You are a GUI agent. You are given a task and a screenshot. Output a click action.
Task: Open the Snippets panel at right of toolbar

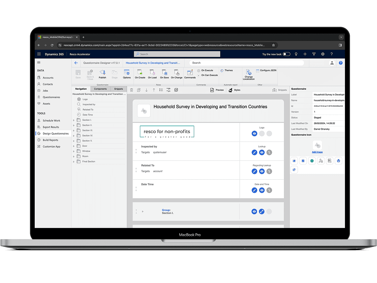coord(280,90)
